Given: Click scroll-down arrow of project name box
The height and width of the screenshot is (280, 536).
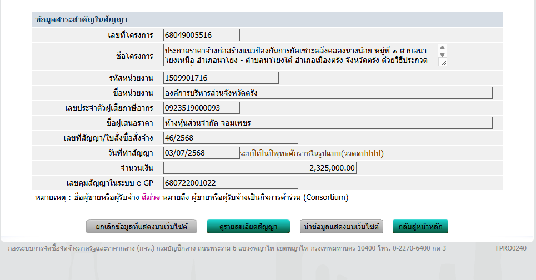Looking at the screenshot, I should click(442, 54).
